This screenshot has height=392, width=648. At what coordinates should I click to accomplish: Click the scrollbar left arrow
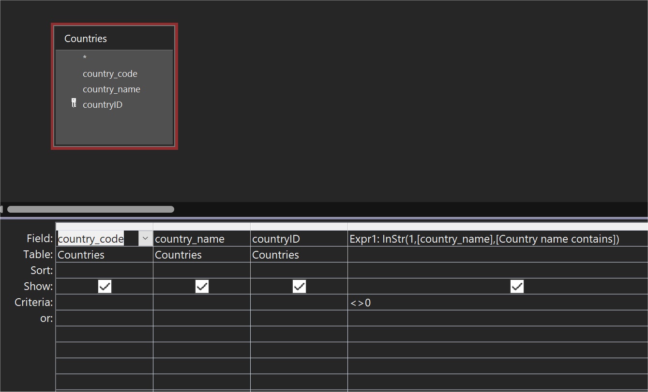pos(2,209)
